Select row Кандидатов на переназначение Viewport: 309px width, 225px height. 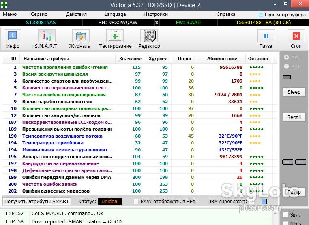click(139, 163)
